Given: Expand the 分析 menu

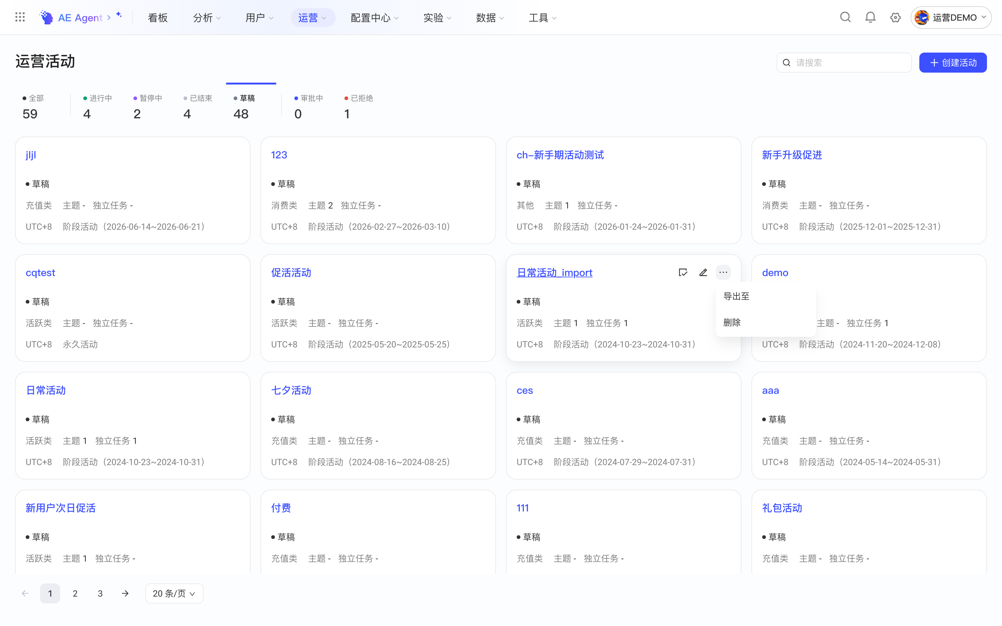Looking at the screenshot, I should 207,18.
